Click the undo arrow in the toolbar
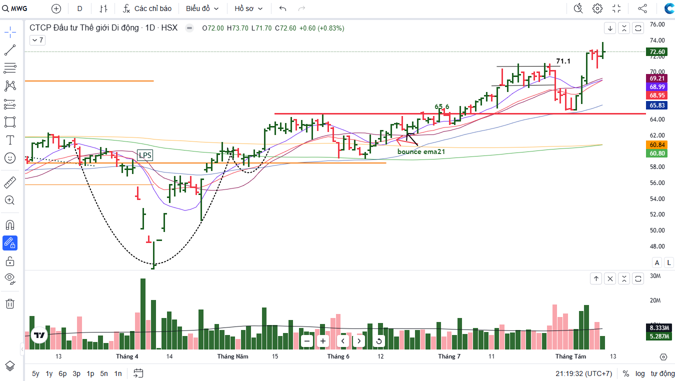The width and height of the screenshot is (675, 381). (283, 8)
